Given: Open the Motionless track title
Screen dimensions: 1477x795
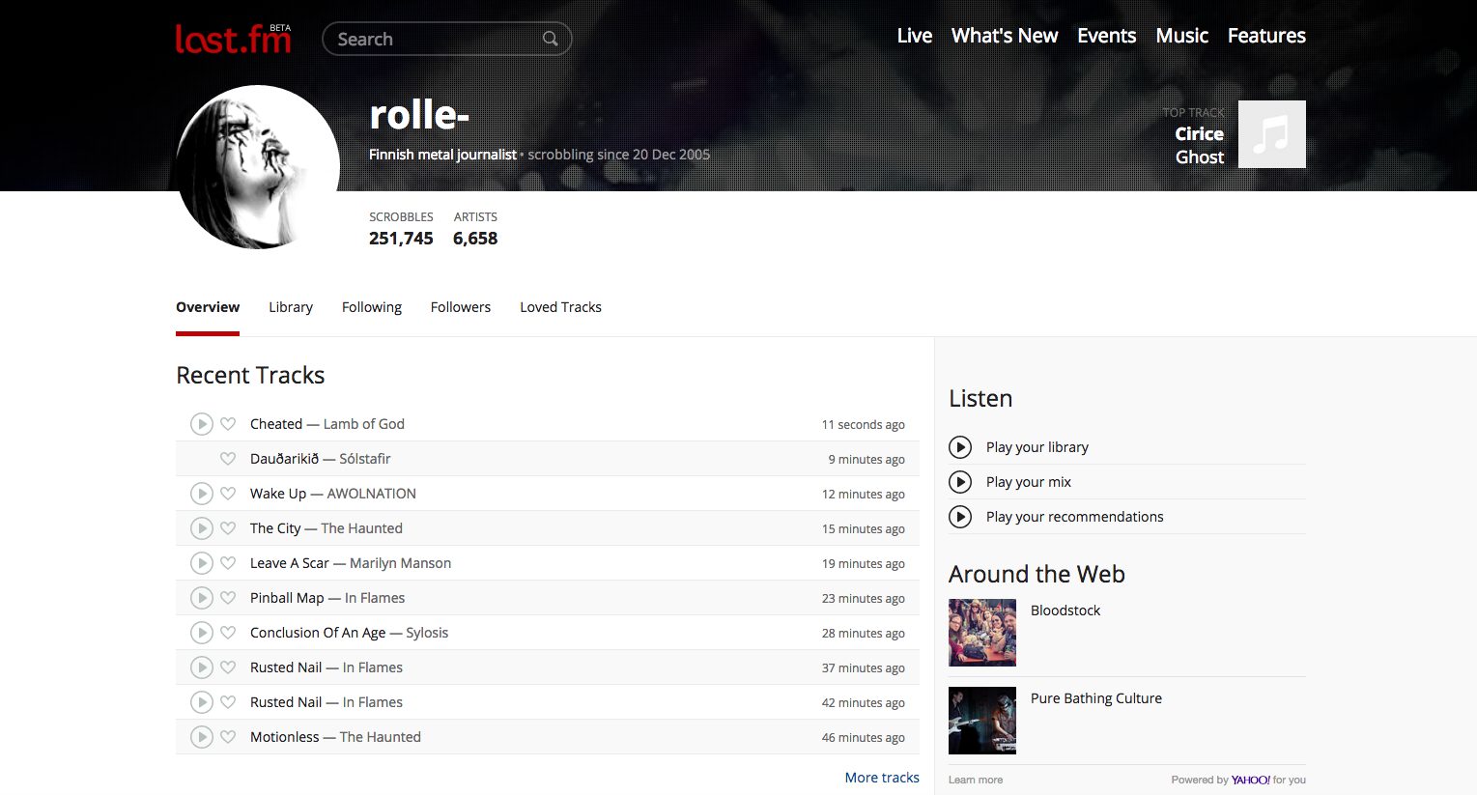Looking at the screenshot, I should pyautogui.click(x=284, y=737).
